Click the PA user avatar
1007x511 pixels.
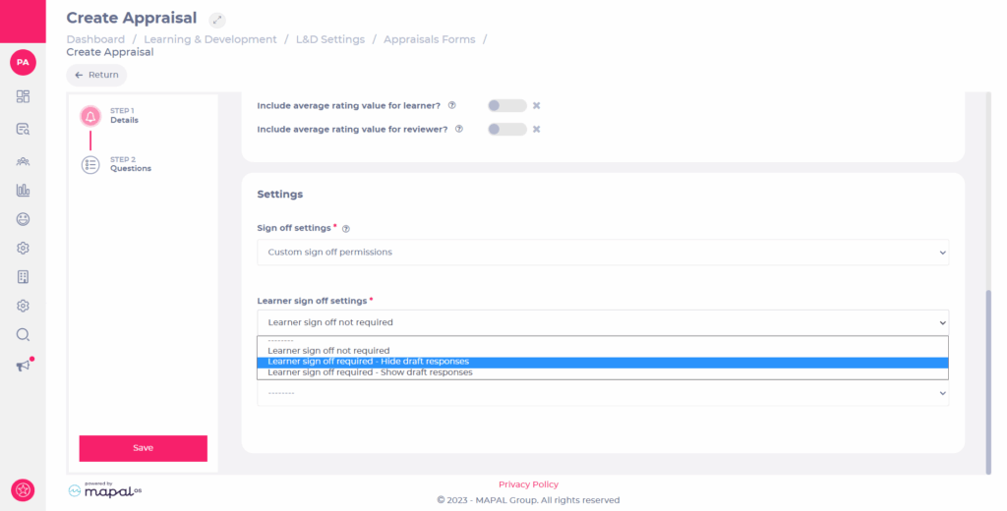[24, 62]
